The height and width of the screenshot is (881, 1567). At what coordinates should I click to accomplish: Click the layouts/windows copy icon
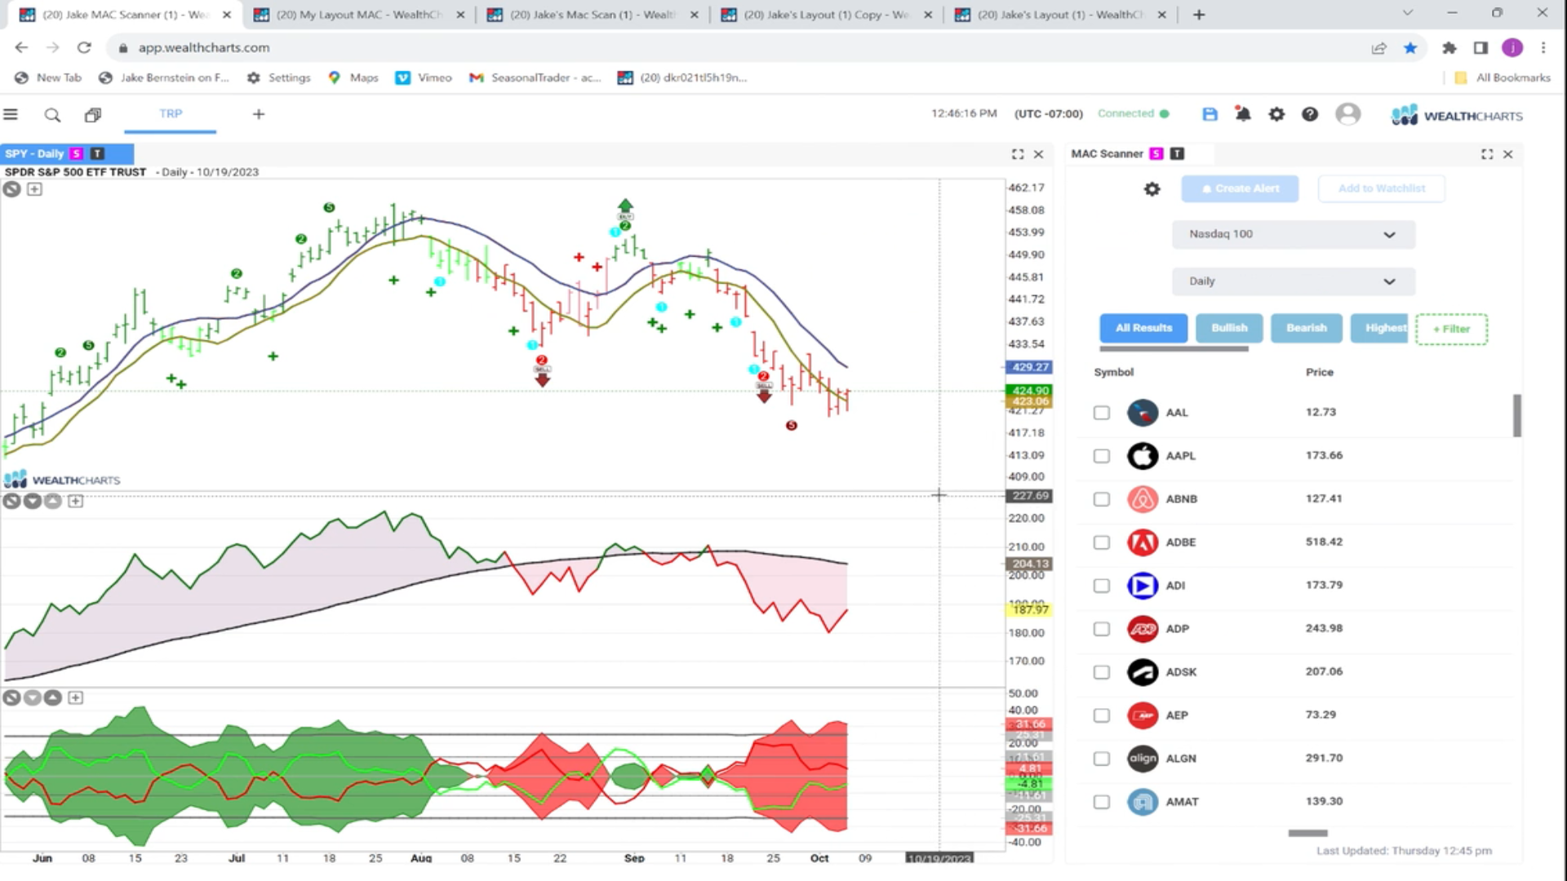click(x=93, y=115)
